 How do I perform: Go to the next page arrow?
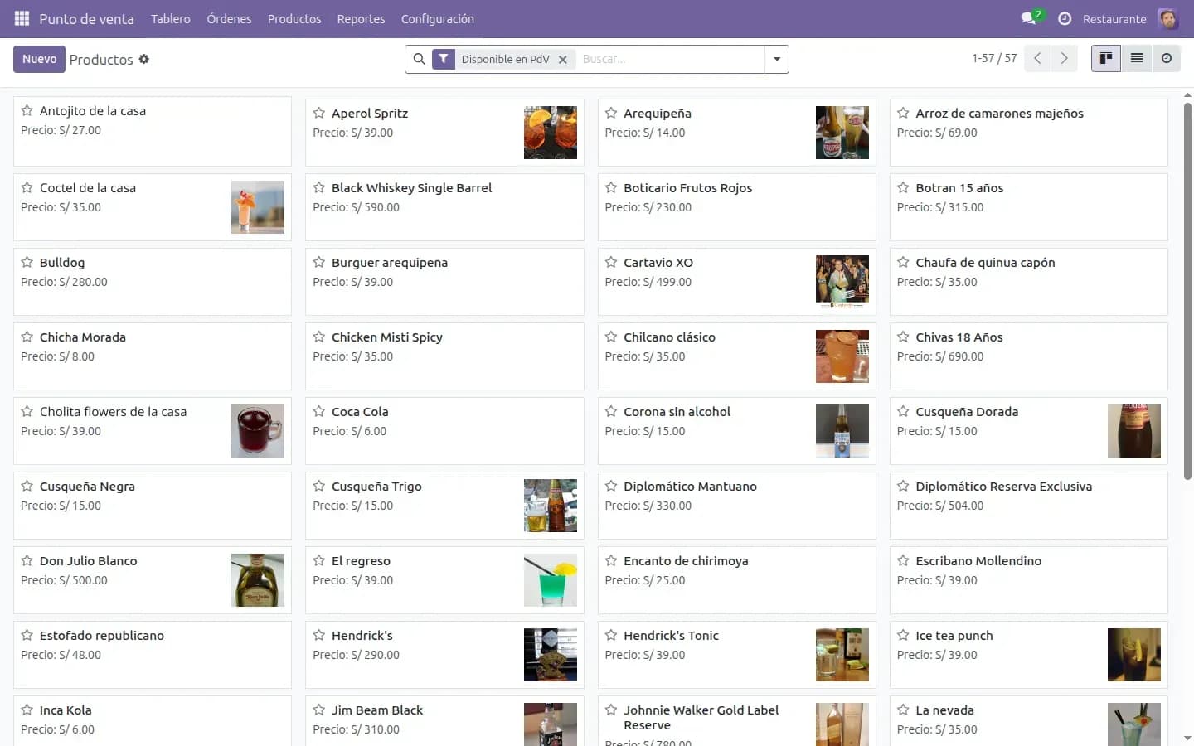pyautogui.click(x=1064, y=58)
